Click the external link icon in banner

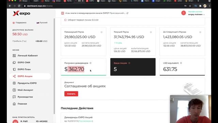[x=127, y=13]
